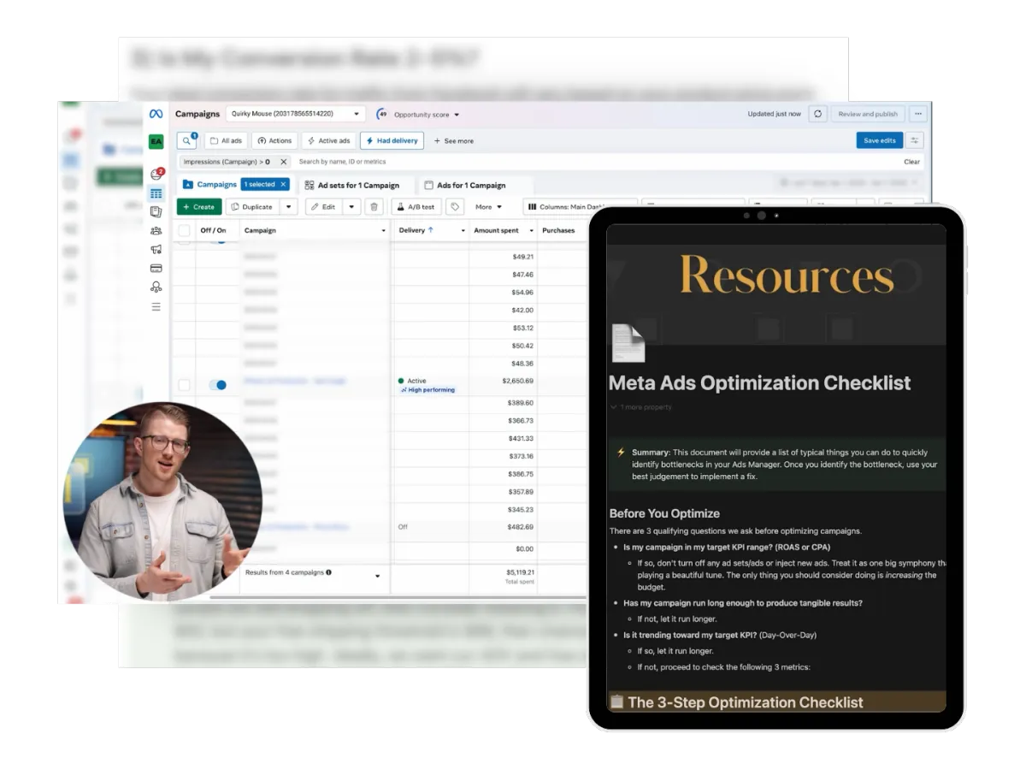Open the megaphone advertising settings sidebar icon
The image size is (1026, 770).
click(x=156, y=249)
